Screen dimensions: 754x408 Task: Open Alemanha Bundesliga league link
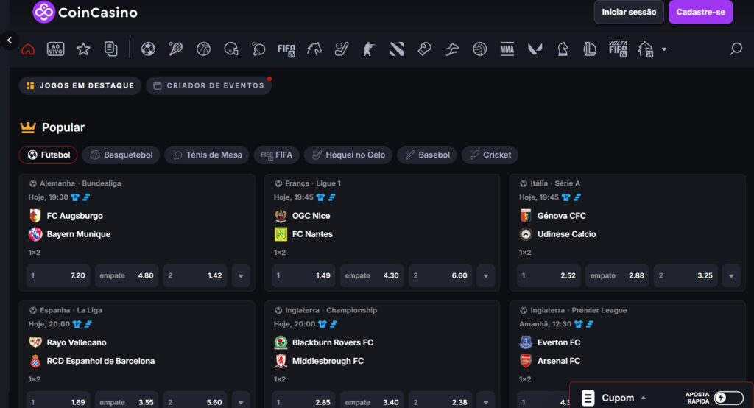tap(80, 183)
